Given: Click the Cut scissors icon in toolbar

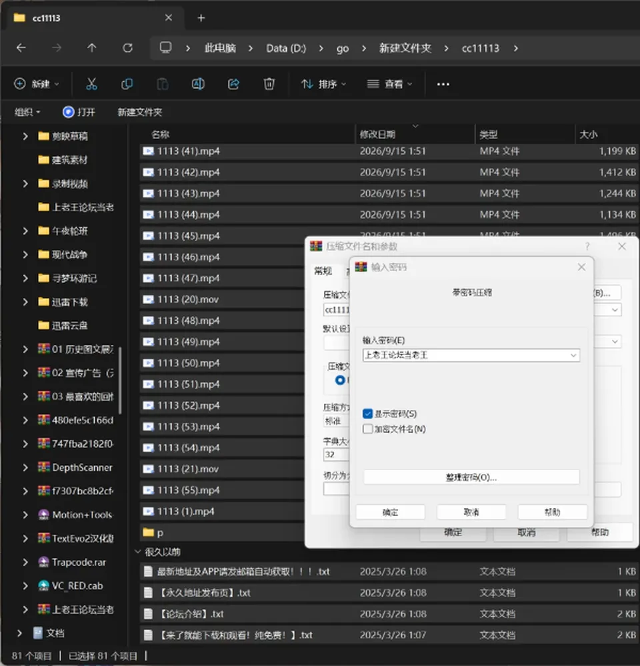Looking at the screenshot, I should point(91,84).
